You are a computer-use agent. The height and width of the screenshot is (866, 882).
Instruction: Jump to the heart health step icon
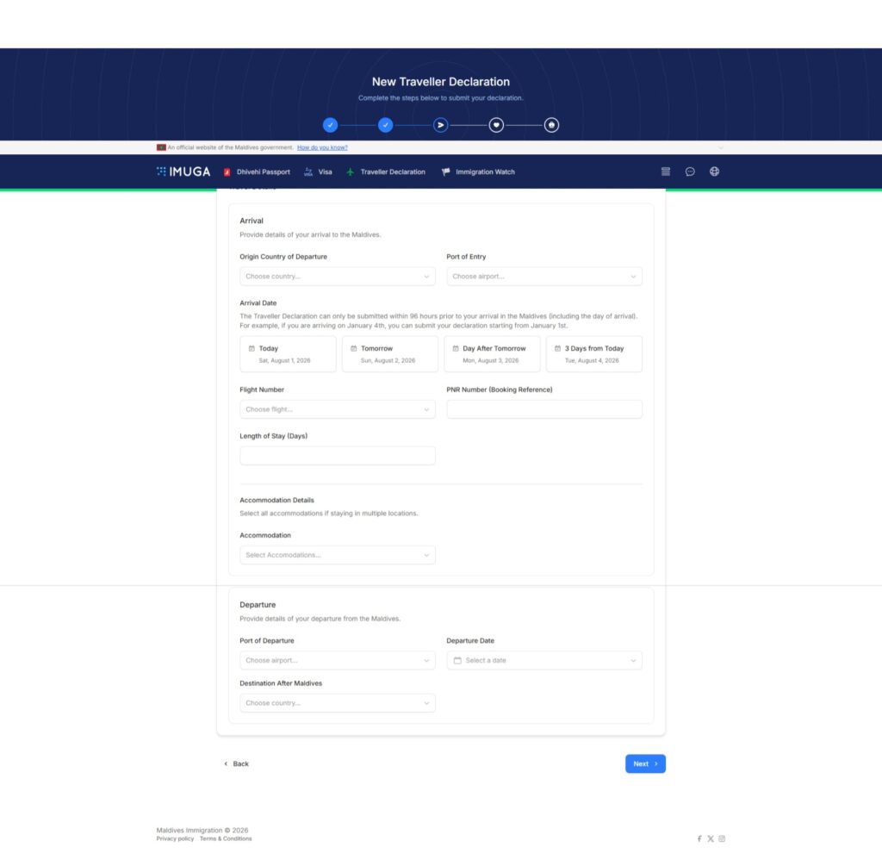point(496,125)
